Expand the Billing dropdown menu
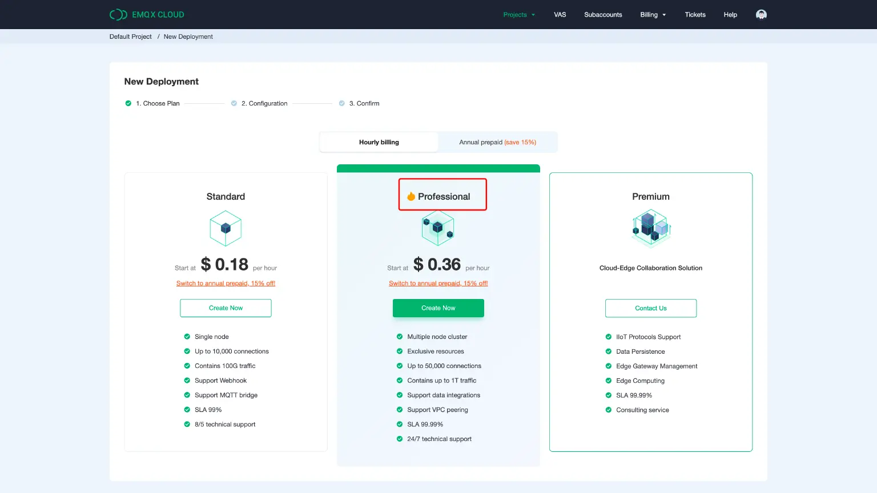The height and width of the screenshot is (493, 877). pyautogui.click(x=653, y=15)
